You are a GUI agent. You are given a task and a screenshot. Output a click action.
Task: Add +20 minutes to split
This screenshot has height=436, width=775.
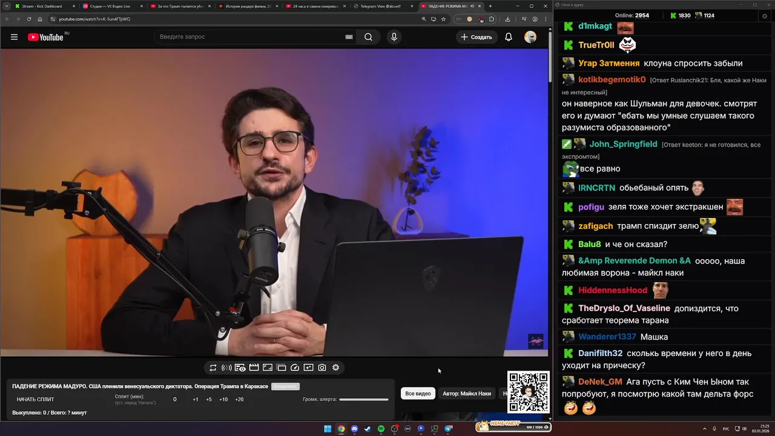click(x=239, y=400)
